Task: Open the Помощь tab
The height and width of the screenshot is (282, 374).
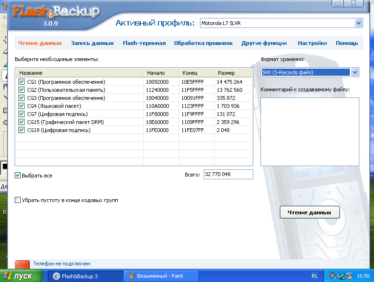Action: 347,43
